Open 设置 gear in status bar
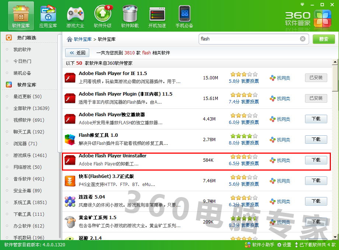Image resolution: width=339 pixels, height=250 pixels. (284, 245)
